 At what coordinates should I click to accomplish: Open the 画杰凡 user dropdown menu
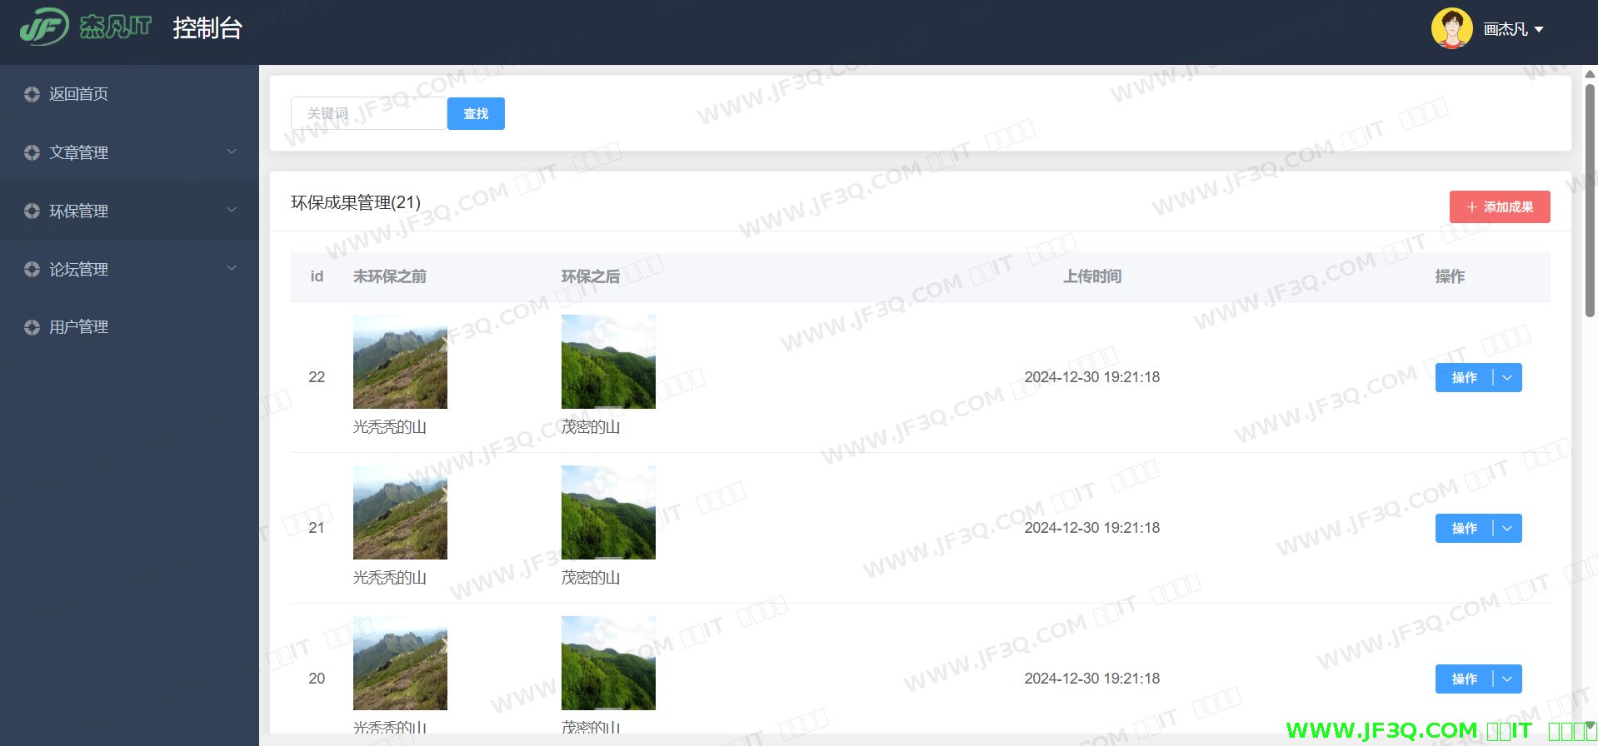point(1513,29)
